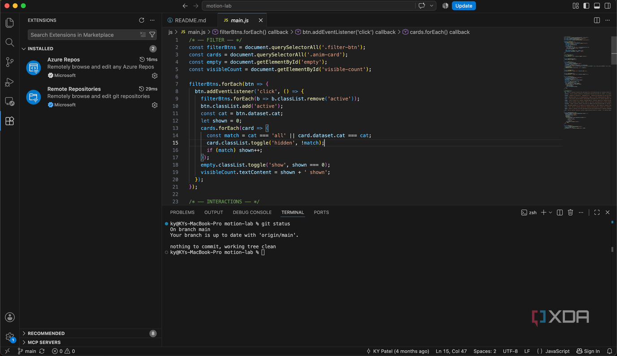Open the Extensions views and more actions menu
The image size is (617, 356).
[152, 20]
